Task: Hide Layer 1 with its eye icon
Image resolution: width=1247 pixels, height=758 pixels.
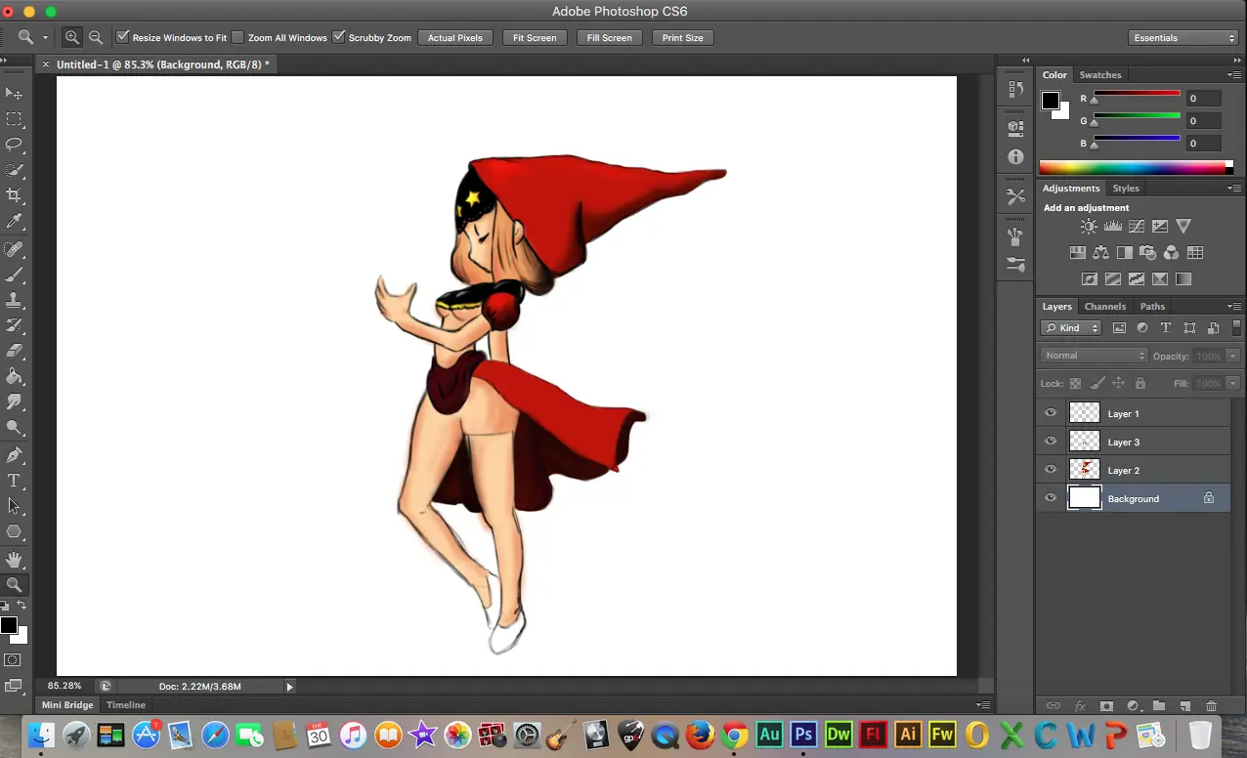Action: [x=1051, y=413]
